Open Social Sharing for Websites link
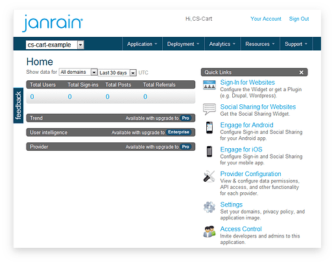 [258, 107]
